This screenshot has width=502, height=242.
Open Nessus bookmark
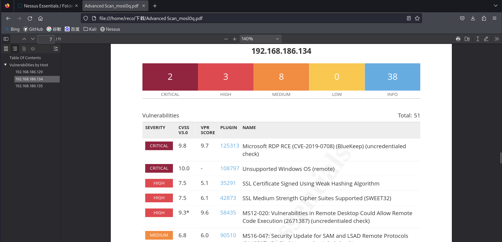[110, 29]
